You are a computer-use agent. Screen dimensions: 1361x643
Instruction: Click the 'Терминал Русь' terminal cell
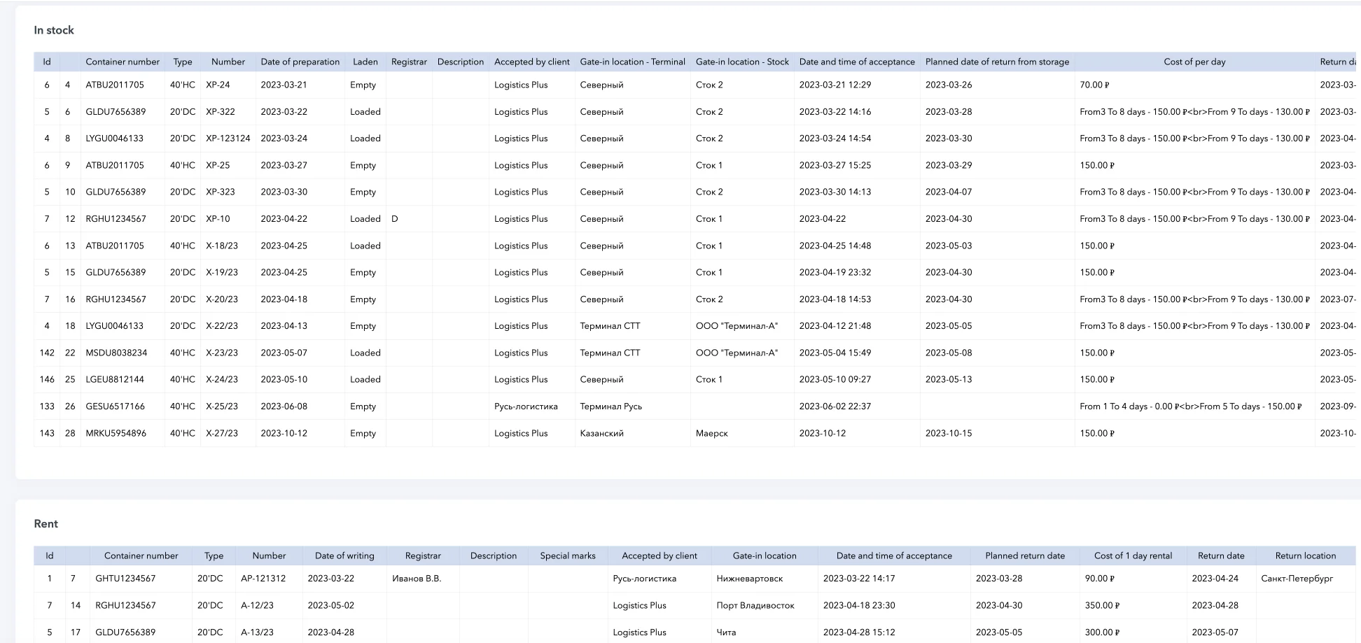pyautogui.click(x=610, y=407)
